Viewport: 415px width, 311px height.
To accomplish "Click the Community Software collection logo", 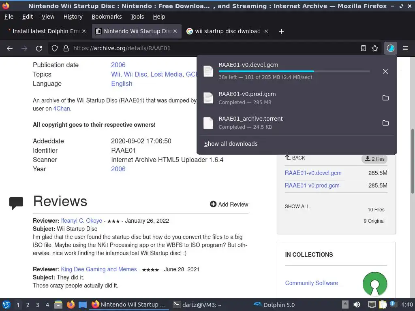I will pyautogui.click(x=375, y=284).
